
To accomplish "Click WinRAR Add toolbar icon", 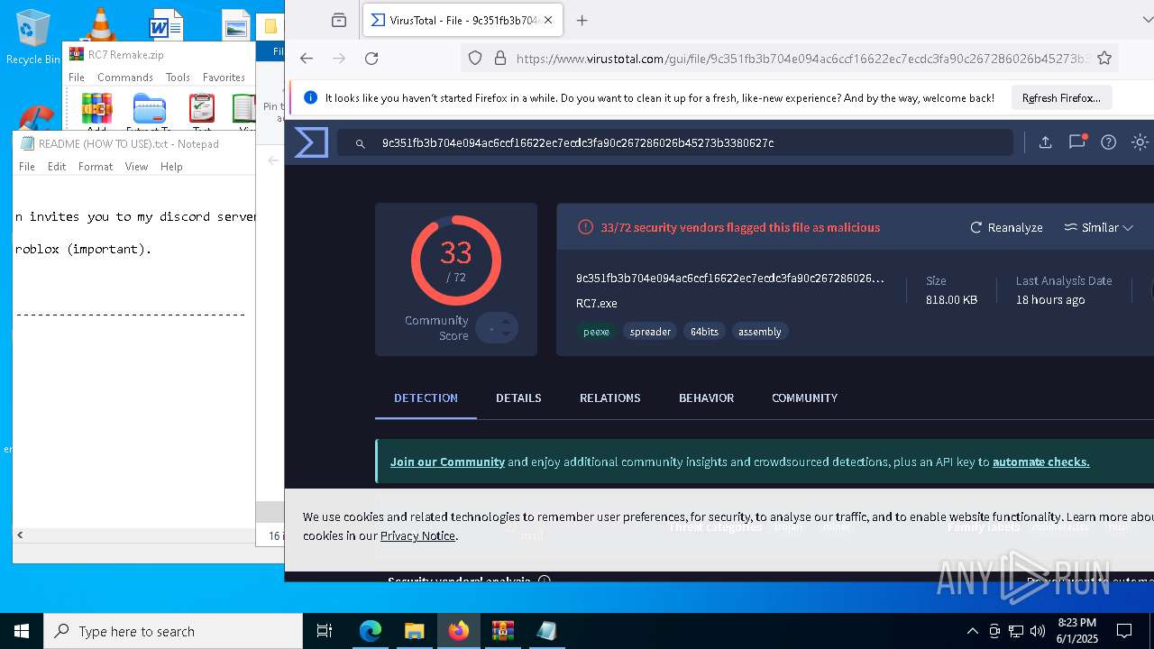I will pos(96,110).
